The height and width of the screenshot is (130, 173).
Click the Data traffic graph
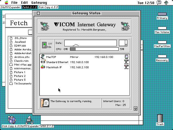tap(91, 43)
